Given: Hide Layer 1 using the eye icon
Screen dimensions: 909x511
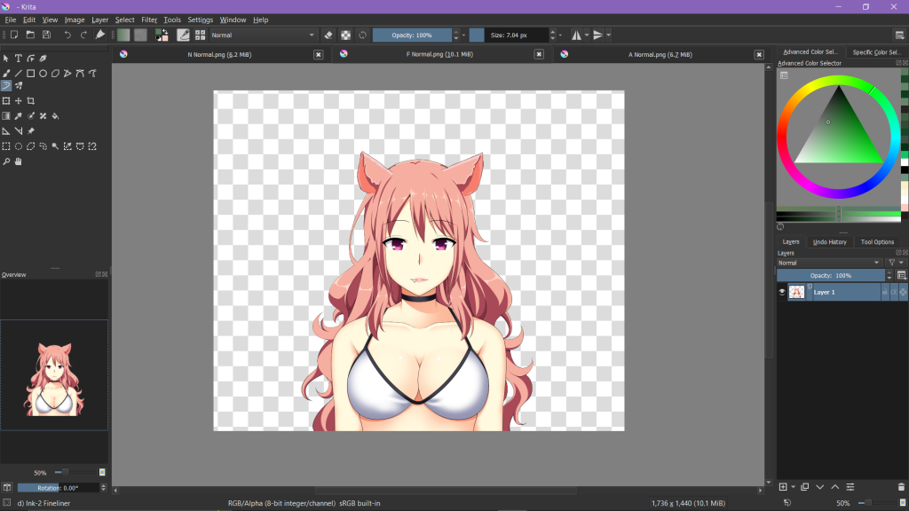Looking at the screenshot, I should pyautogui.click(x=782, y=292).
